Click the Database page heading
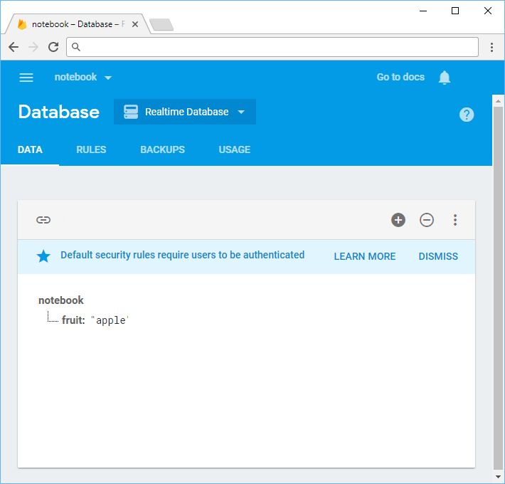The image size is (505, 484). coord(59,112)
